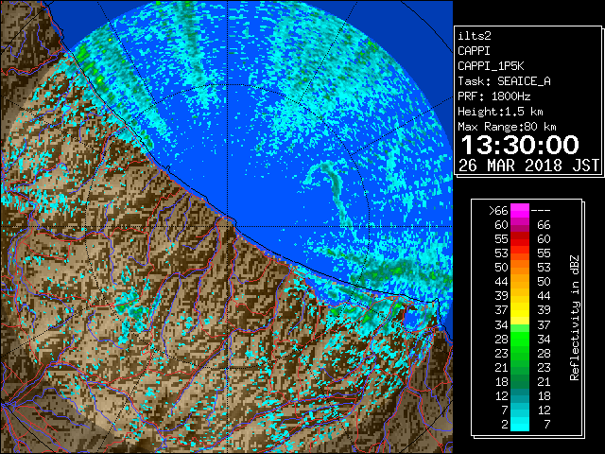Viewport: 605px width, 454px height.
Task: Click the orange 50–53 dBZ swatch
Action: point(520,267)
